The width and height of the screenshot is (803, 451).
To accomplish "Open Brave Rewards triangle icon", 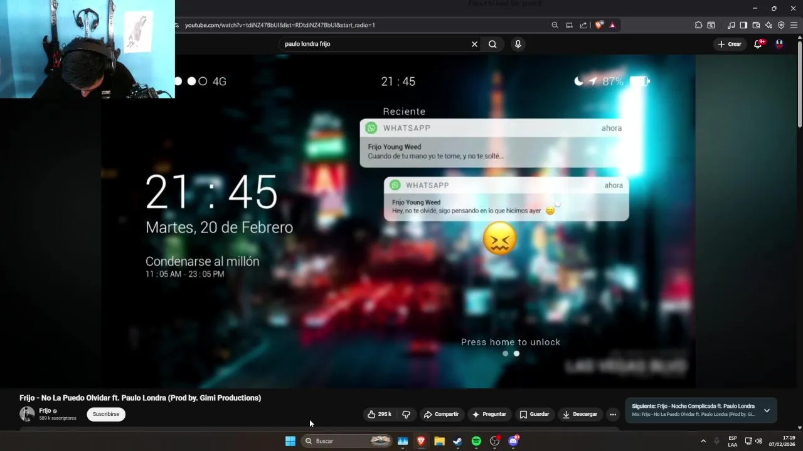I will (612, 25).
